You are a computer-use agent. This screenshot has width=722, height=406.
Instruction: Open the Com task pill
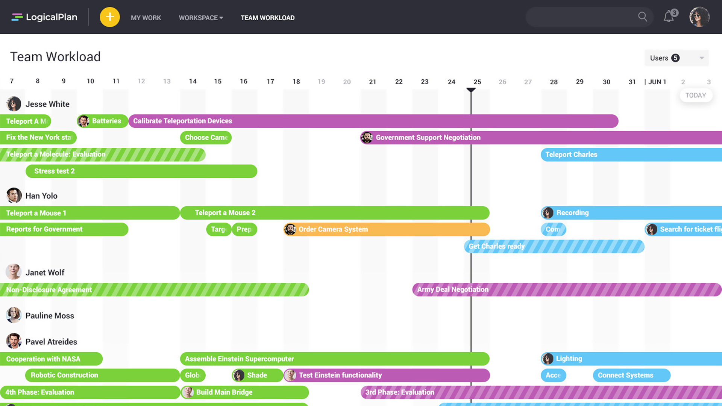(x=554, y=229)
